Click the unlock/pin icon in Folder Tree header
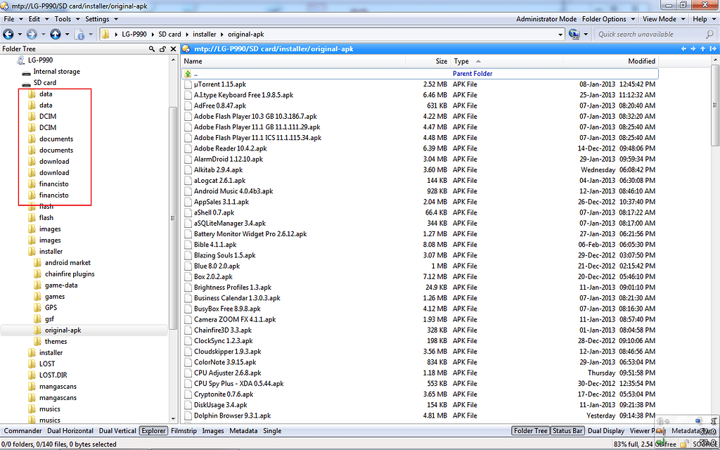The height and width of the screenshot is (450, 720). 163,49
